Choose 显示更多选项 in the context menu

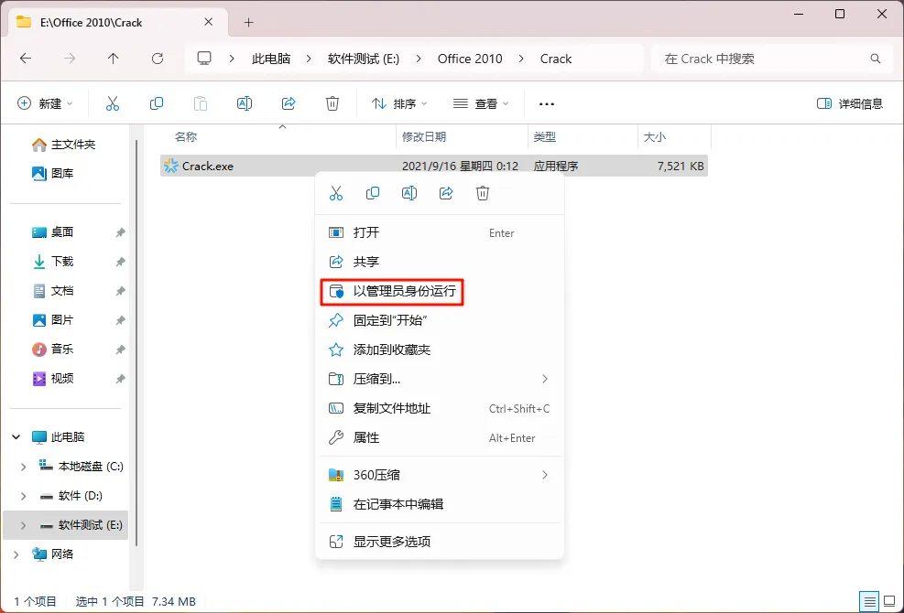(x=440, y=542)
